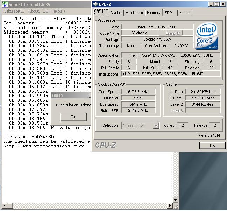The image size is (227, 211).
Task: Click the processor Name field
Action: coord(157,27)
